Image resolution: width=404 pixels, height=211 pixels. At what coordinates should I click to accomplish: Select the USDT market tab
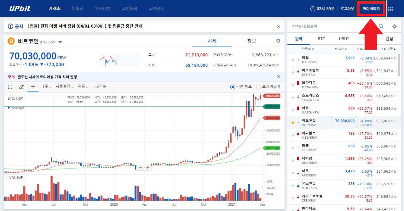point(344,39)
